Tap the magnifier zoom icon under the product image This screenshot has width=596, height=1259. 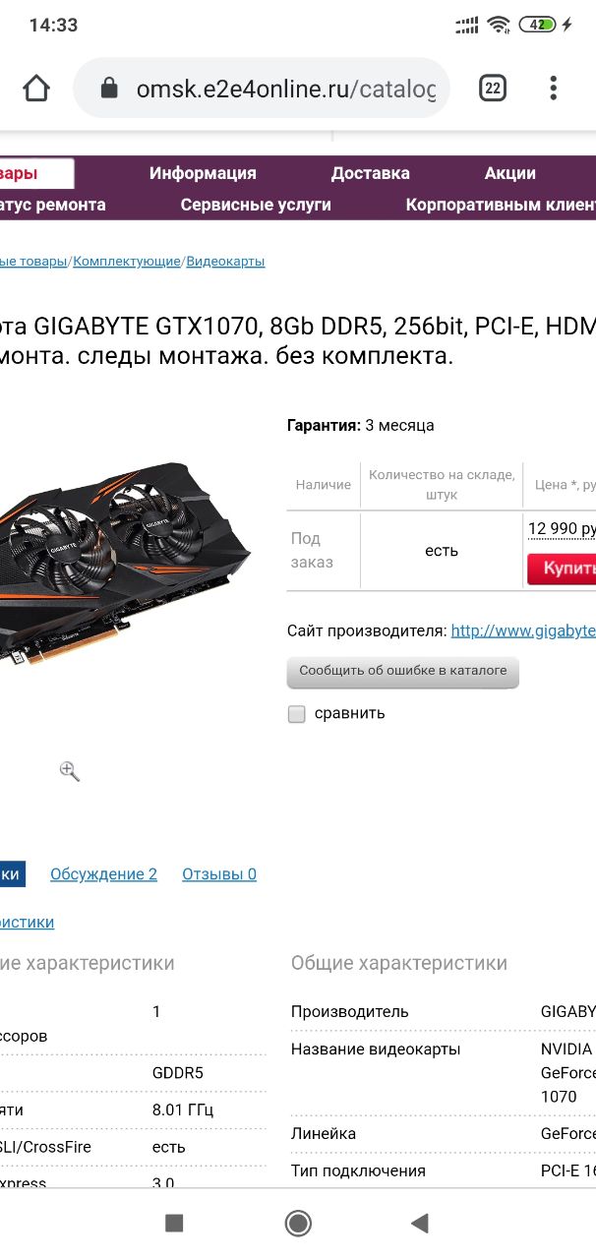[69, 771]
